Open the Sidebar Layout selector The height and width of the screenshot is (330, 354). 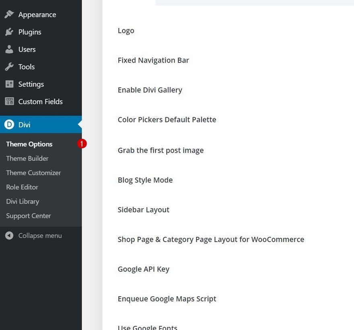pyautogui.click(x=143, y=210)
